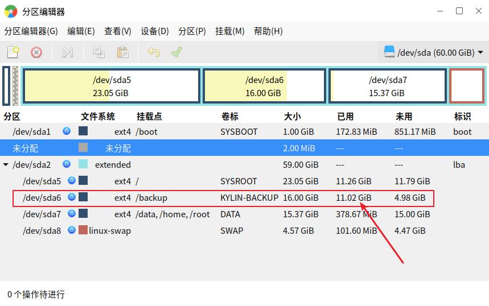Screen dimensions: 489x306
Task: Select the /dev/sda2 extended row
Action: [x=245, y=164]
